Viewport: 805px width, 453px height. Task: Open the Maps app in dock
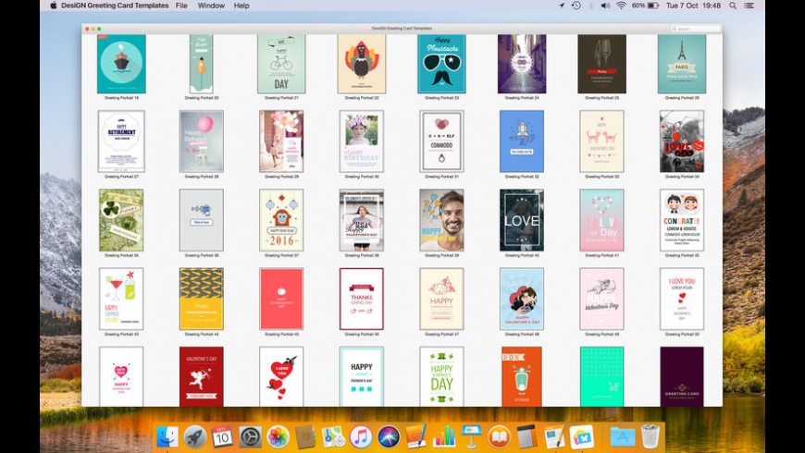[x=334, y=437]
